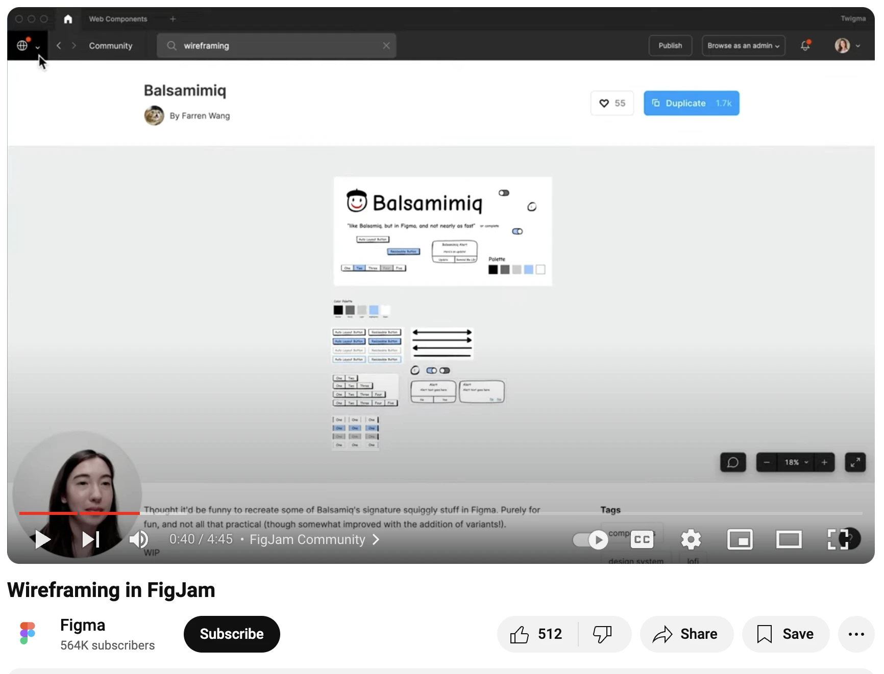Screen dimensions: 884x674
Task: Click the wireframing search field
Action: (x=276, y=45)
